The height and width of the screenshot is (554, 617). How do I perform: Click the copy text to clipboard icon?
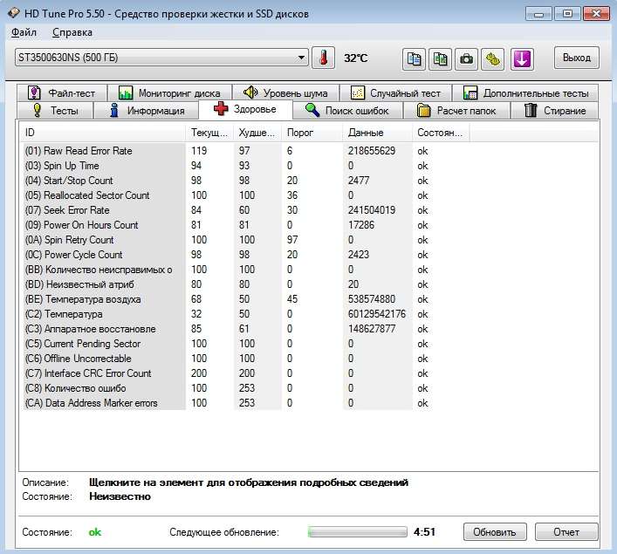pos(415,58)
